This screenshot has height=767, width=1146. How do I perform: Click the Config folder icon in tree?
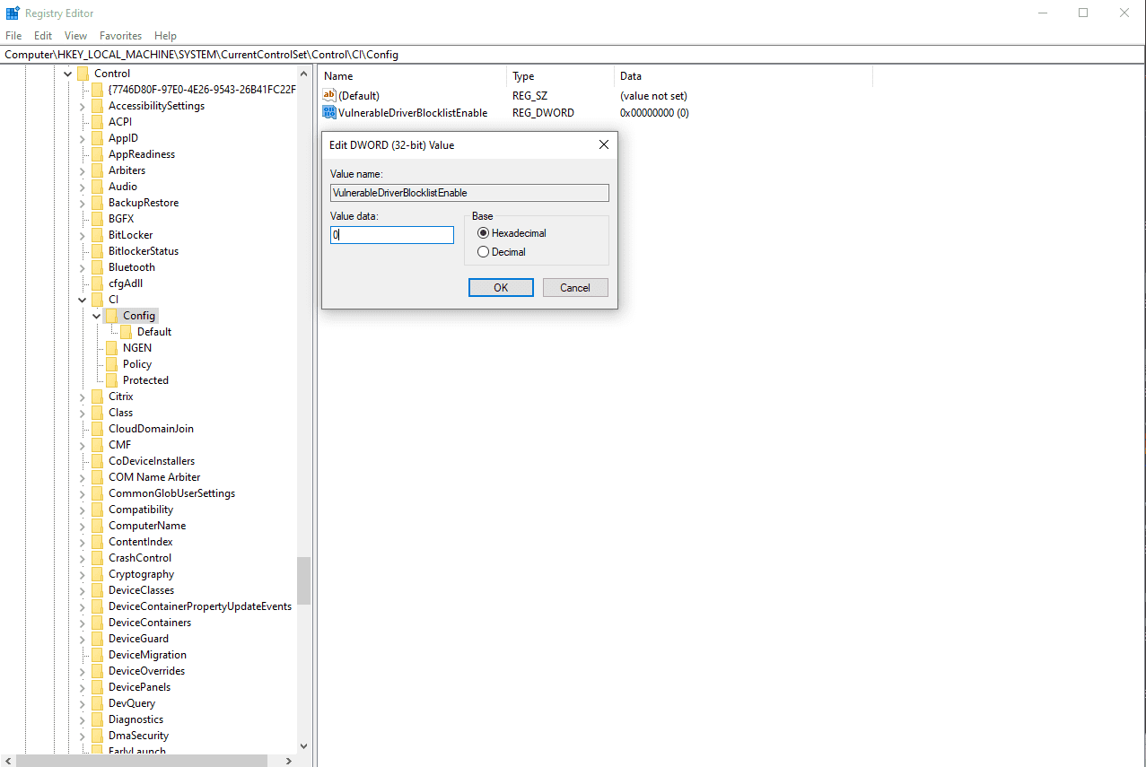(111, 316)
